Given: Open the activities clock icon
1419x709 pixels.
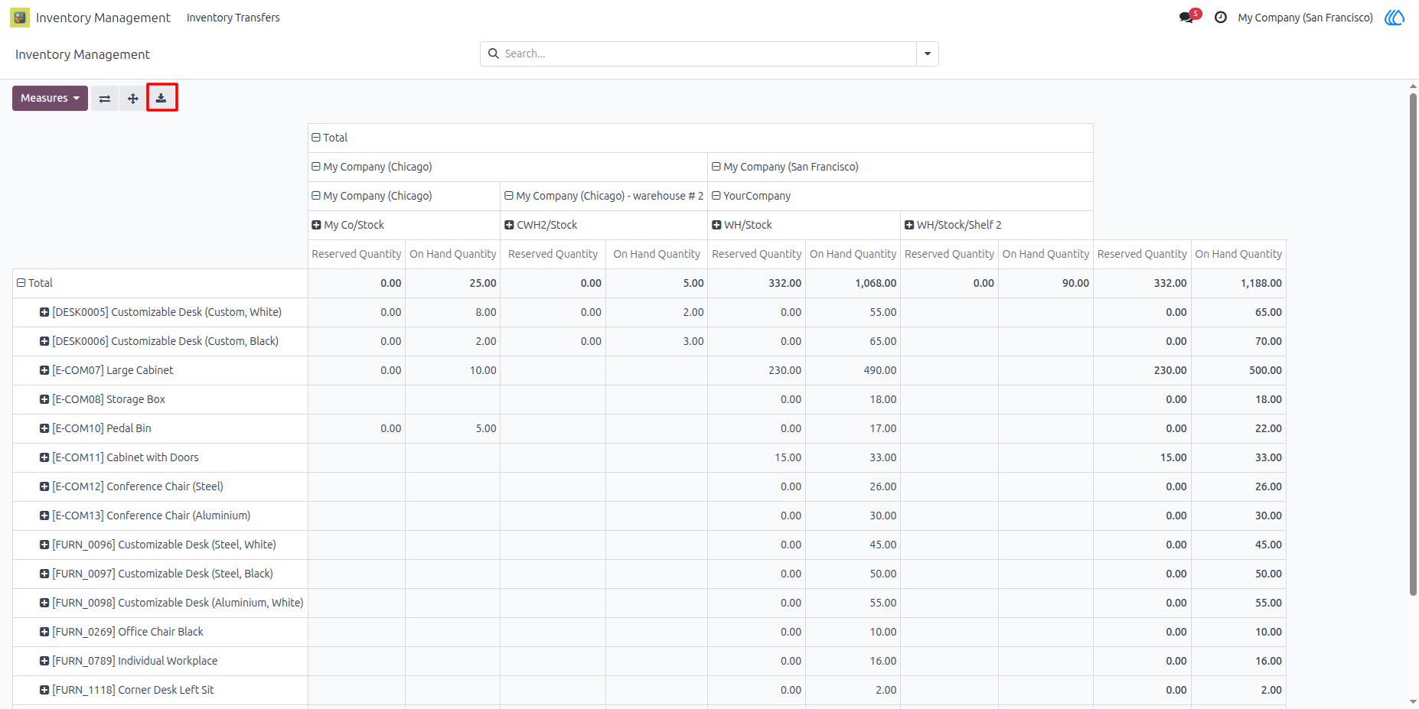Looking at the screenshot, I should point(1221,17).
